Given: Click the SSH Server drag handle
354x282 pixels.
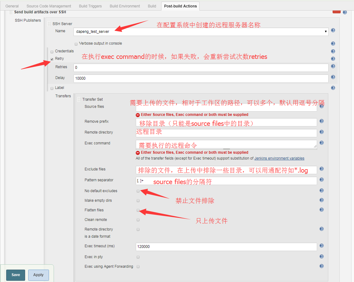Looking at the screenshot, I should tap(49, 24).
